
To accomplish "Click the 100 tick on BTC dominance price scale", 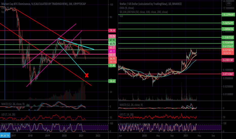I will tap(111, 5).
